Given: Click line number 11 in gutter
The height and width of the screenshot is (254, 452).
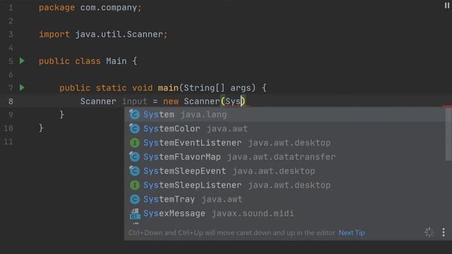Looking at the screenshot, I should coord(8,142).
